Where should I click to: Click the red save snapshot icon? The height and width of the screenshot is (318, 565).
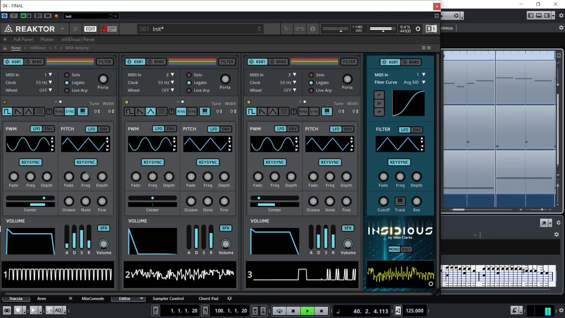[104, 29]
